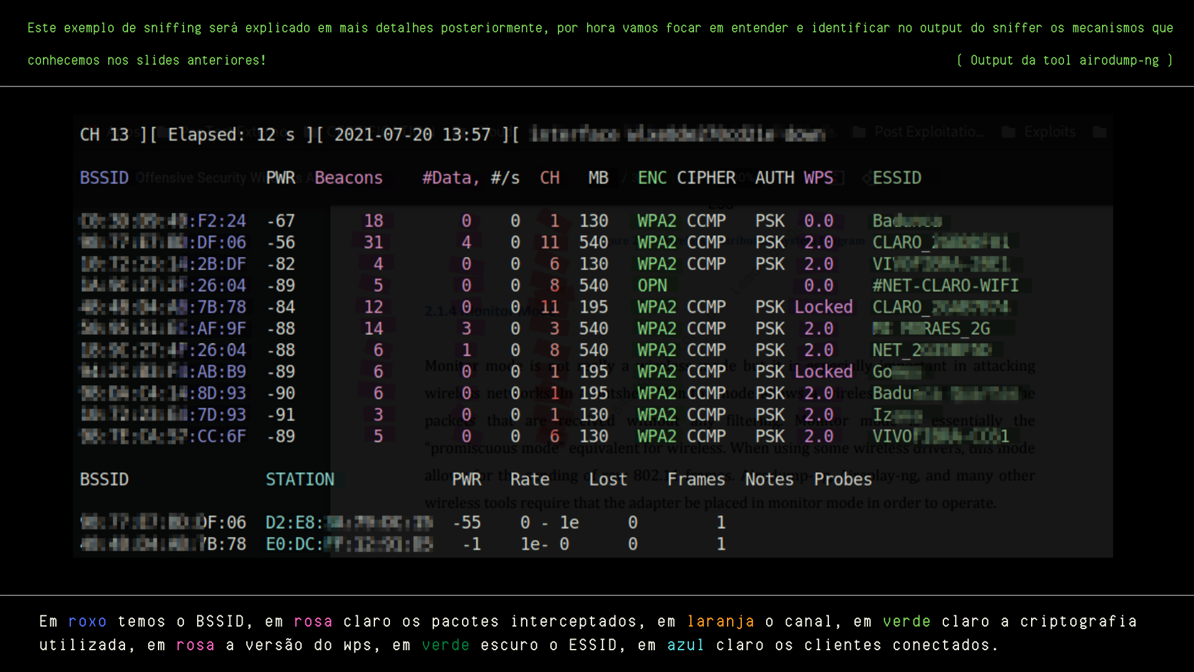Click the OPN encryption entry

pyautogui.click(x=652, y=286)
